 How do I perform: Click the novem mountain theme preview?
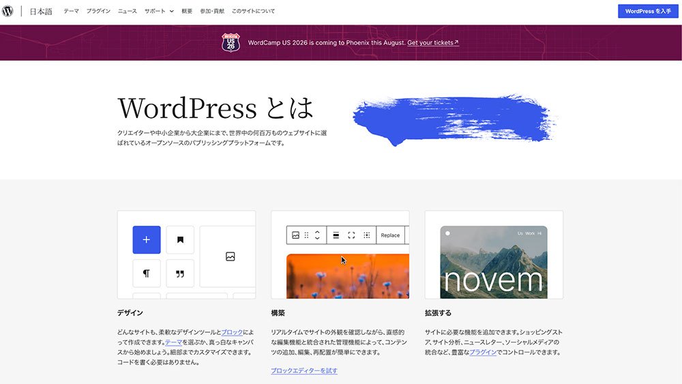pos(494,262)
